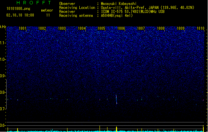Click the 0.7 kHz frequency label

[3, 109]
